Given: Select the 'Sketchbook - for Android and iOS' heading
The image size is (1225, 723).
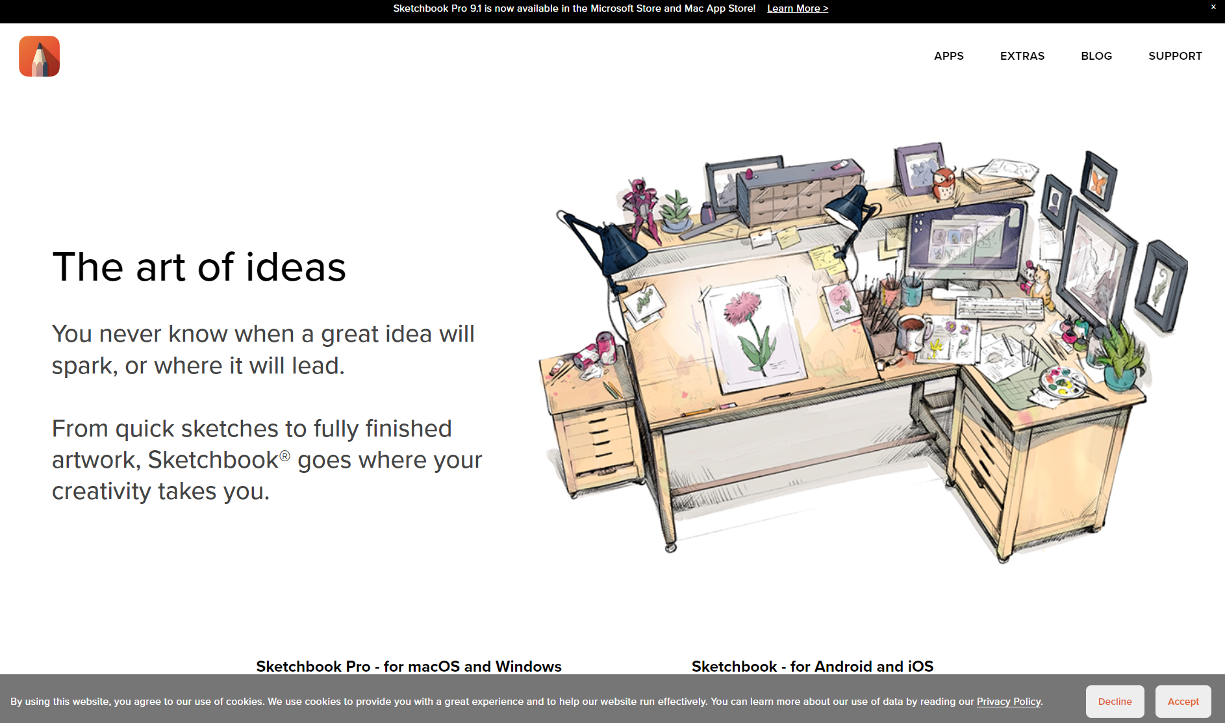Looking at the screenshot, I should tap(813, 666).
